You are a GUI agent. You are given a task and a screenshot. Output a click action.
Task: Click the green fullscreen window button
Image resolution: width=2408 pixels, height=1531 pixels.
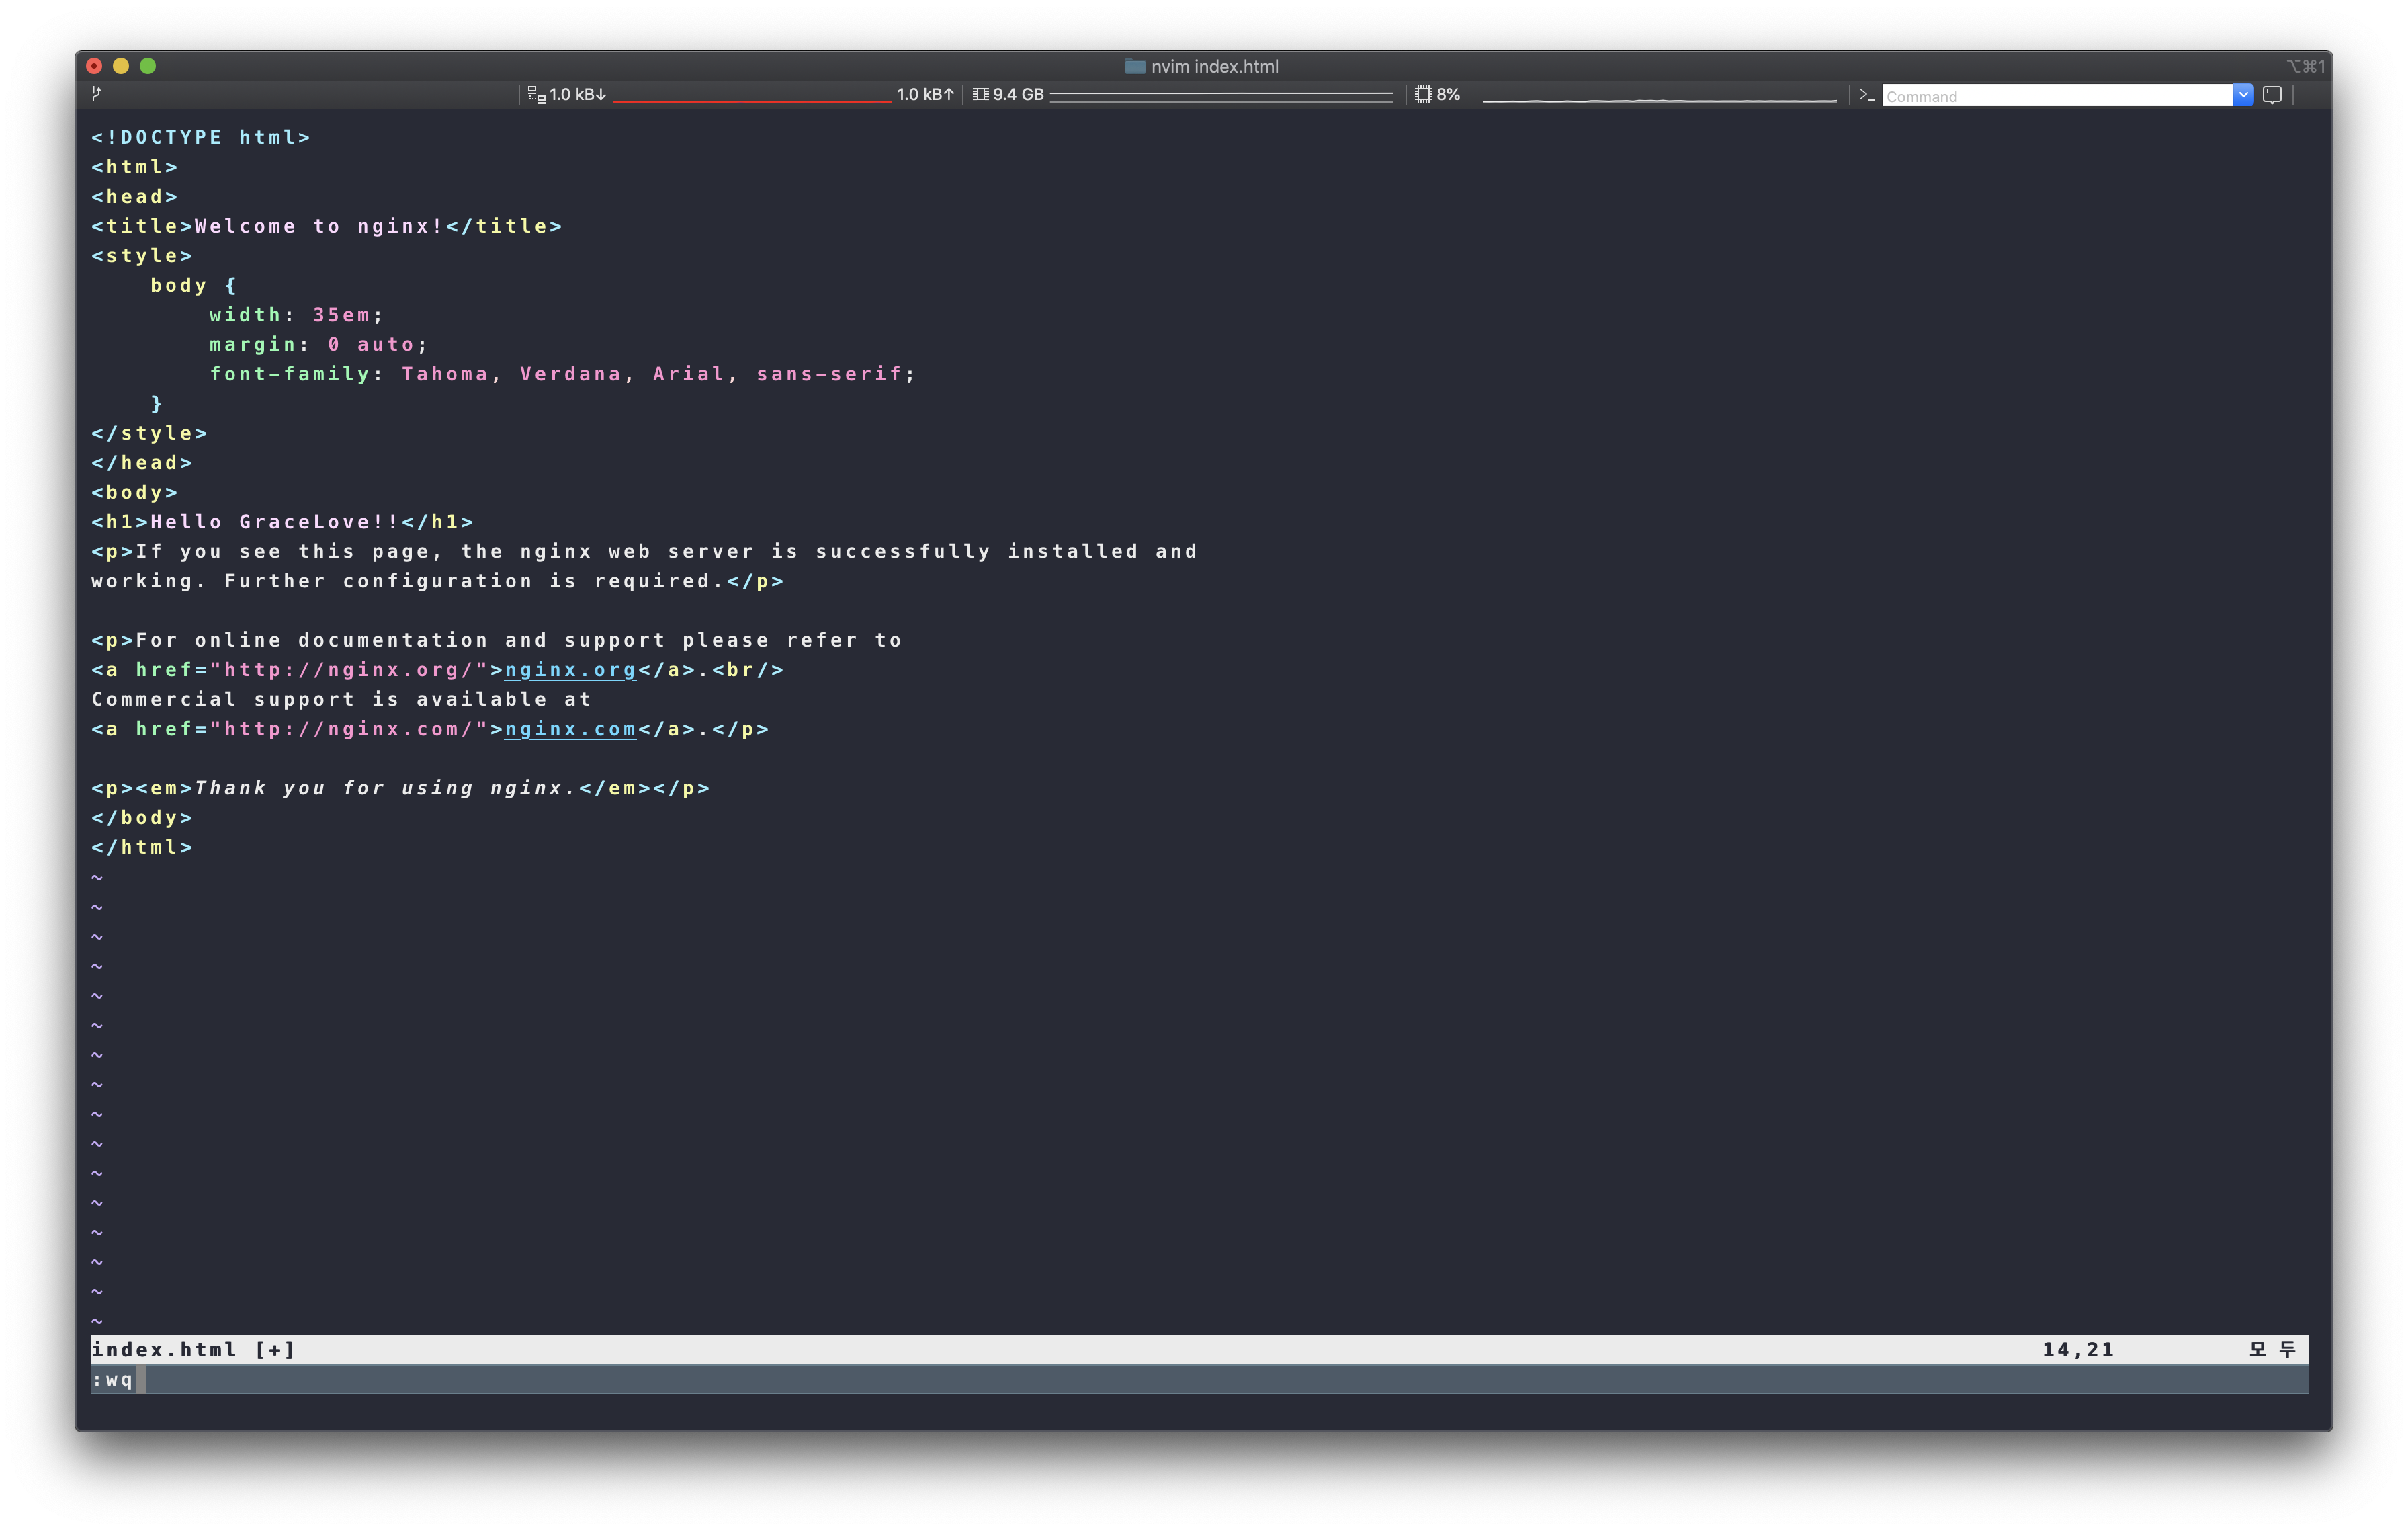tap(148, 66)
